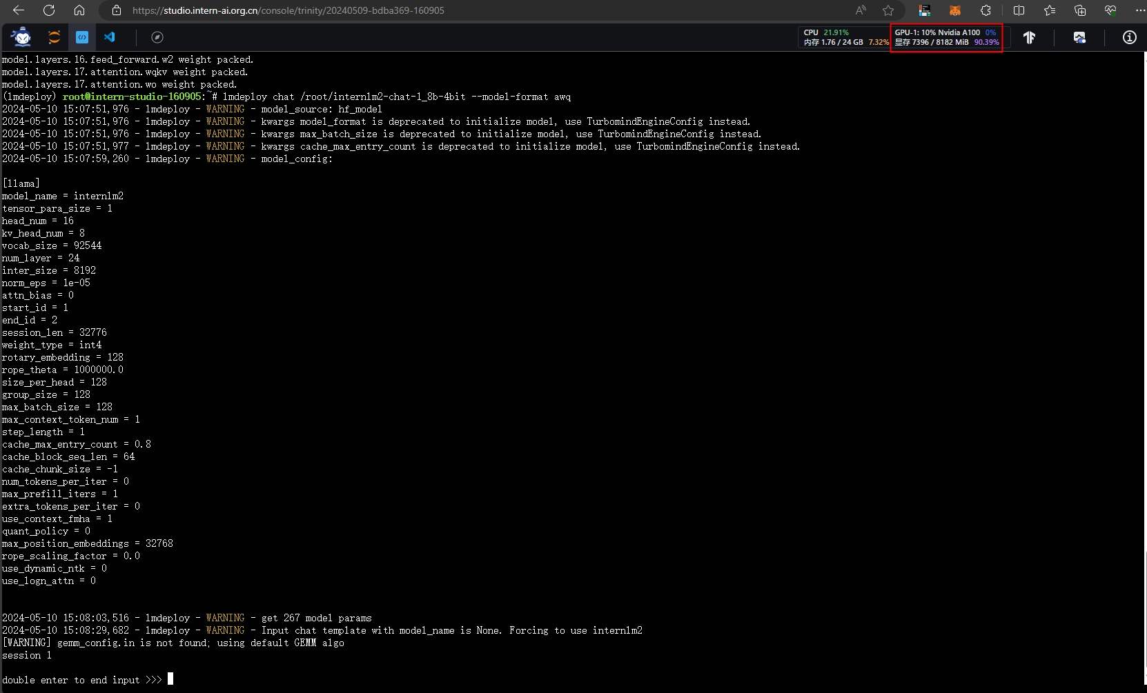The height and width of the screenshot is (693, 1147).
Task: Open Browser essentials heartbeat icon
Action: pos(1110,10)
